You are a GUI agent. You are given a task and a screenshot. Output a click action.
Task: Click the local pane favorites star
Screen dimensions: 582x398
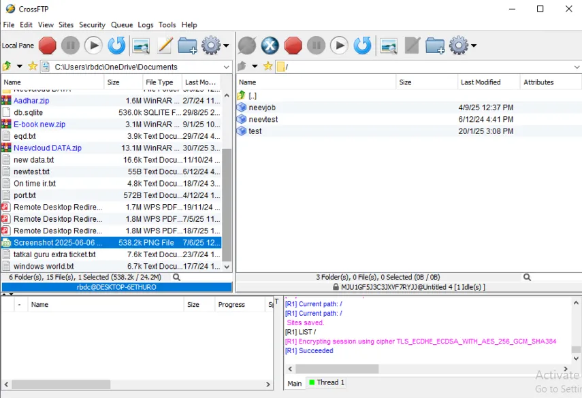pos(33,67)
